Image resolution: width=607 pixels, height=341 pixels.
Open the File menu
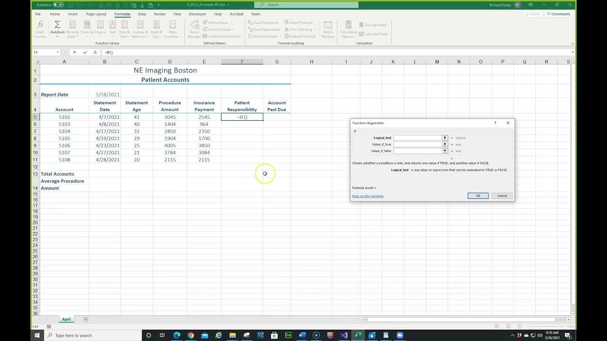(37, 14)
